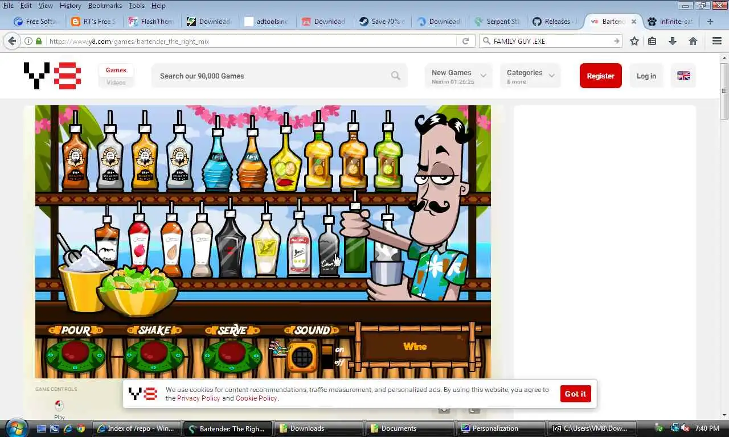729x437 pixels.
Task: Click the page vertical scrollbar thumb
Action: click(x=724, y=91)
